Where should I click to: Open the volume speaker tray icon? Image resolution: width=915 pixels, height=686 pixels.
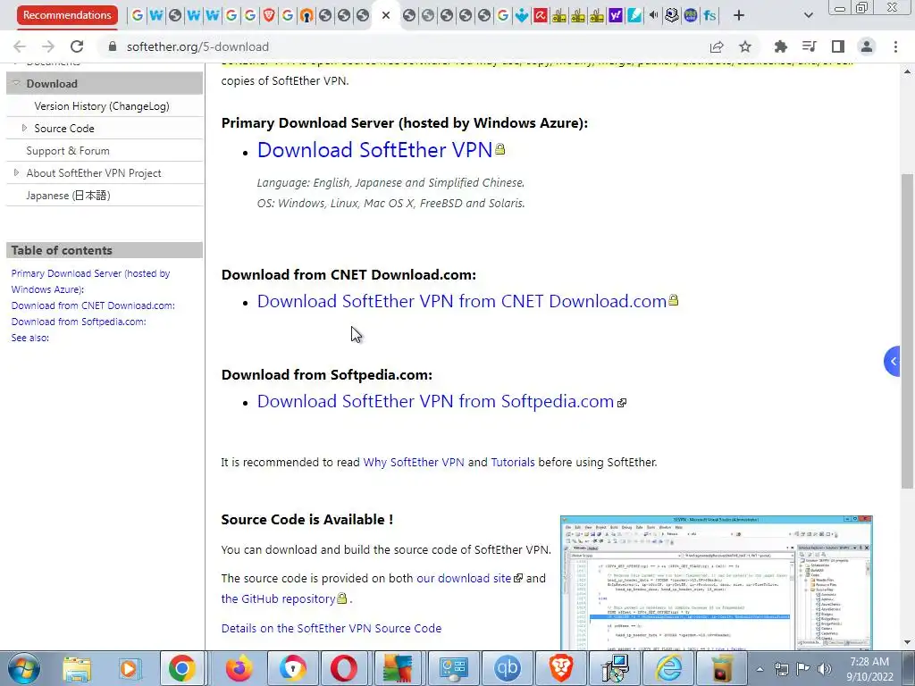825,669
